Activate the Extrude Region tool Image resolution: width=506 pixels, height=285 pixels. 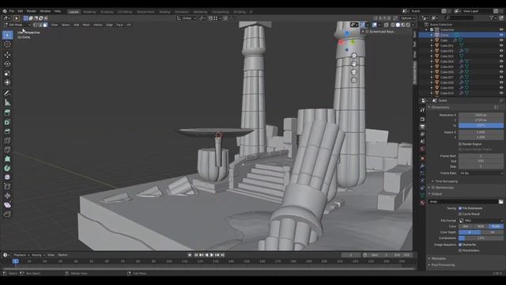coord(7,112)
